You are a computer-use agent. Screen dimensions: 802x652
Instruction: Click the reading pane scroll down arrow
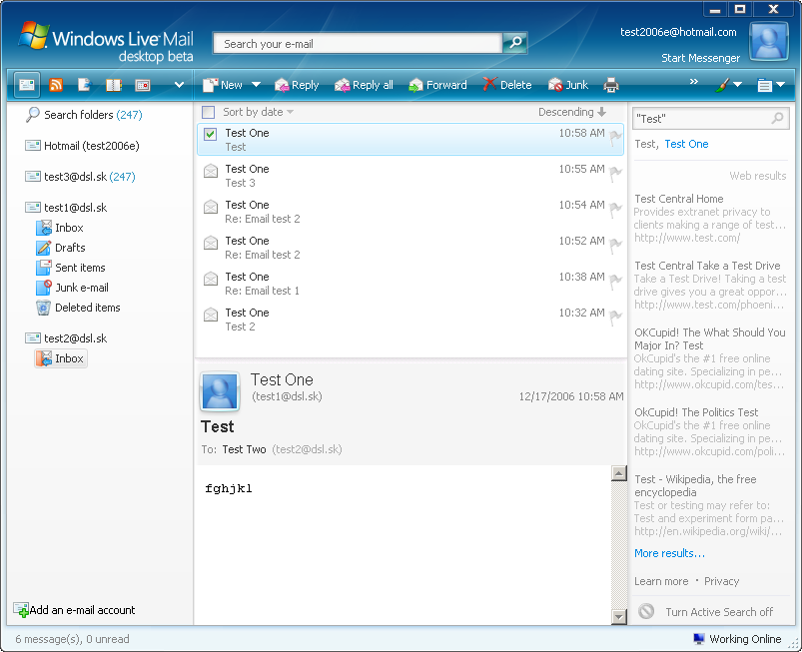pyautogui.click(x=619, y=617)
